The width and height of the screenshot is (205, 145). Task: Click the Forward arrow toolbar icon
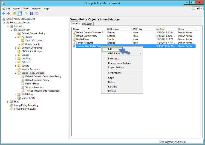click(8, 13)
